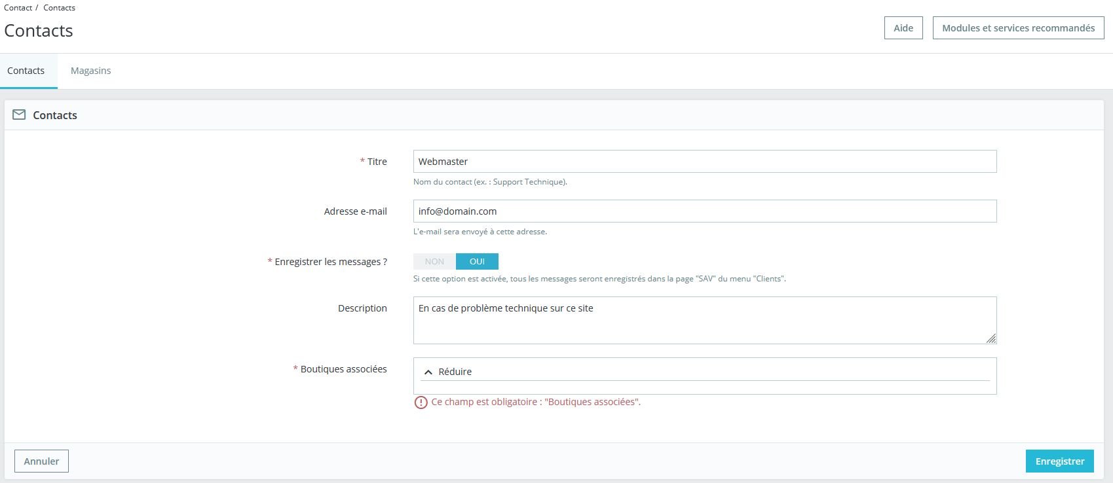The height and width of the screenshot is (483, 1113).
Task: Cancel the form with Annuler
Action: coord(41,461)
